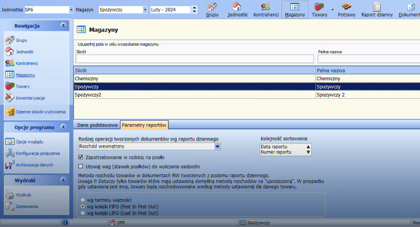The width and height of the screenshot is (420, 227).
Task: Collapse the Nawigacja panel section
Action: 63,26
